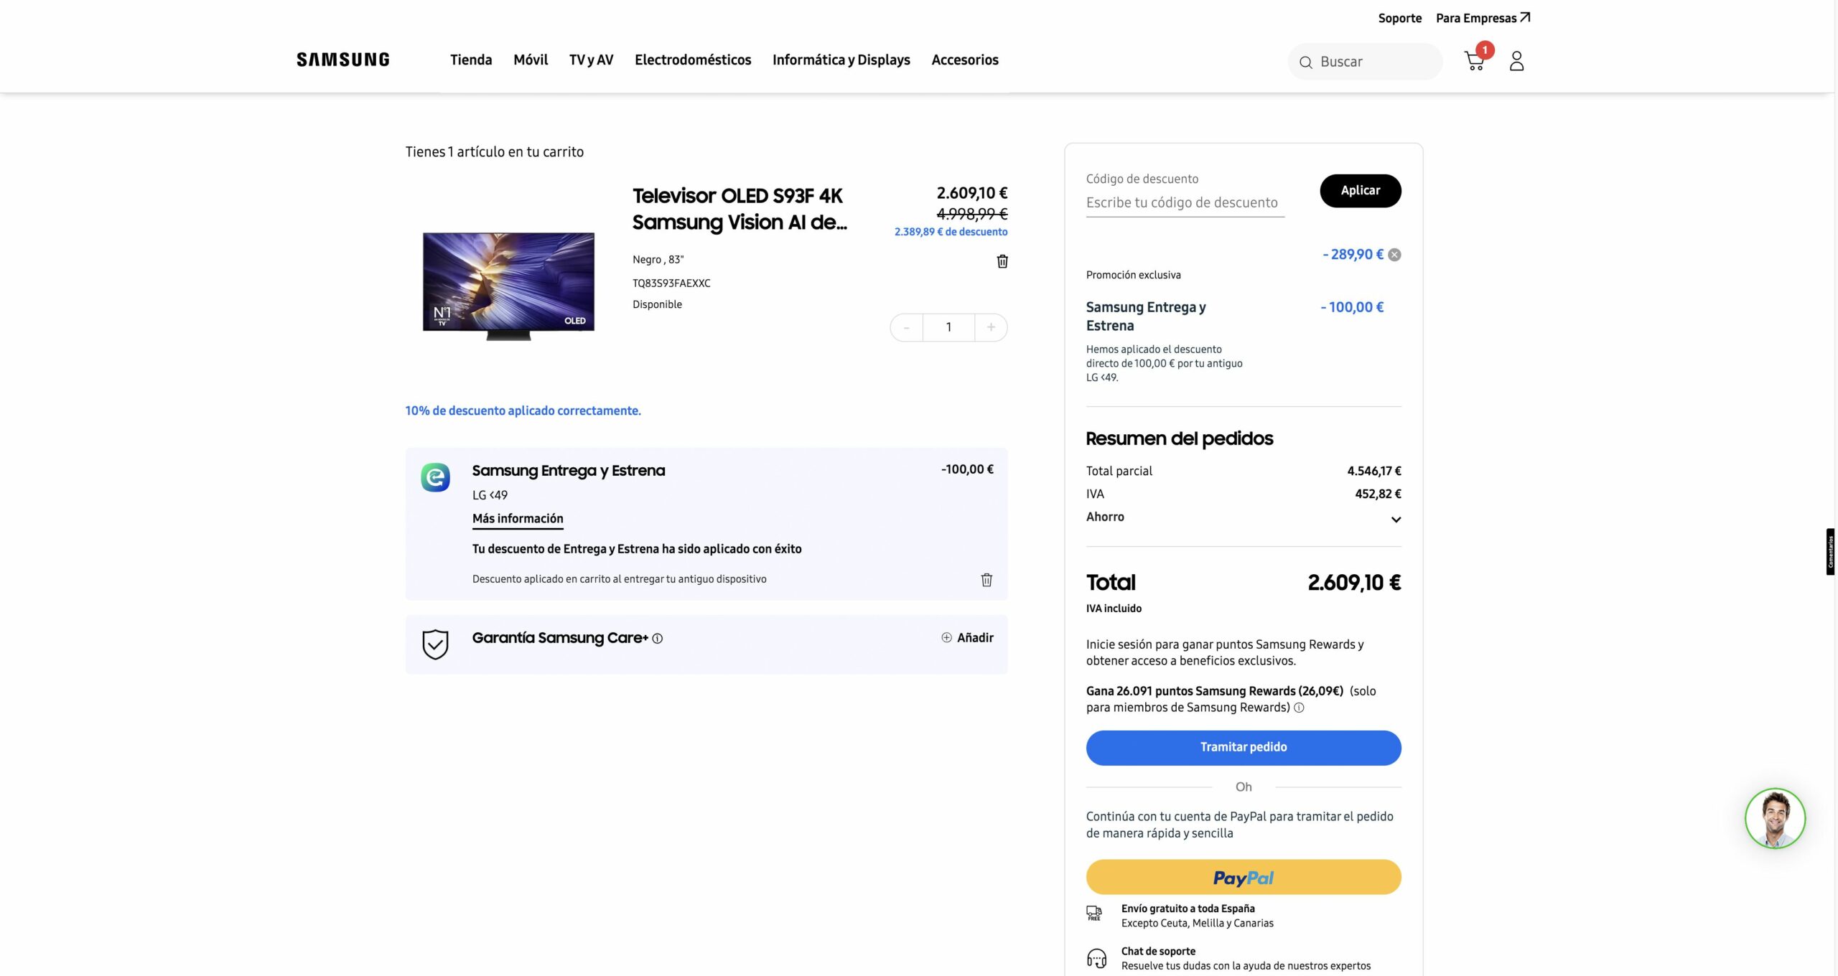Image resolution: width=1838 pixels, height=976 pixels.
Task: Decrease the product quantity by one
Action: click(x=907, y=327)
